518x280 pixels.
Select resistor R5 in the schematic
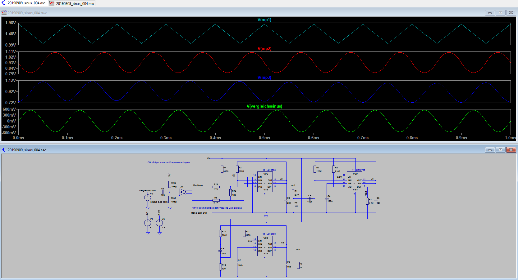(216, 200)
